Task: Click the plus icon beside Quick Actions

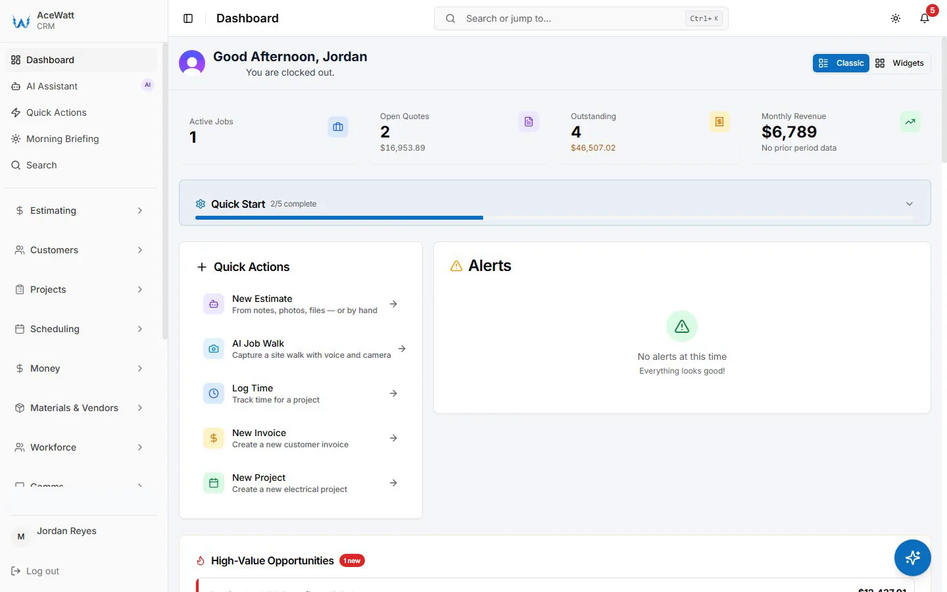Action: click(202, 267)
